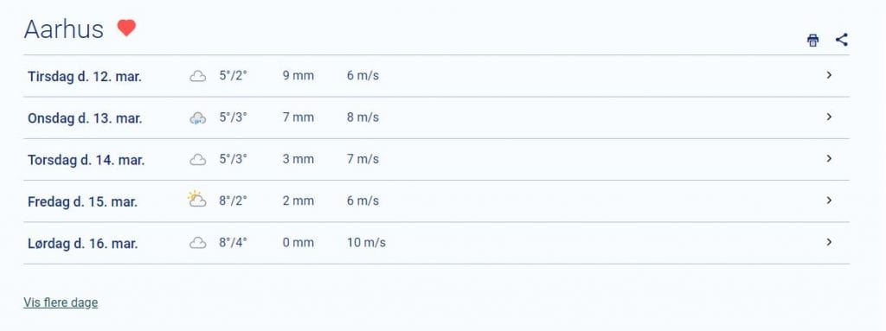Select the Tirsdag d. 12. mar. row label

tap(85, 76)
